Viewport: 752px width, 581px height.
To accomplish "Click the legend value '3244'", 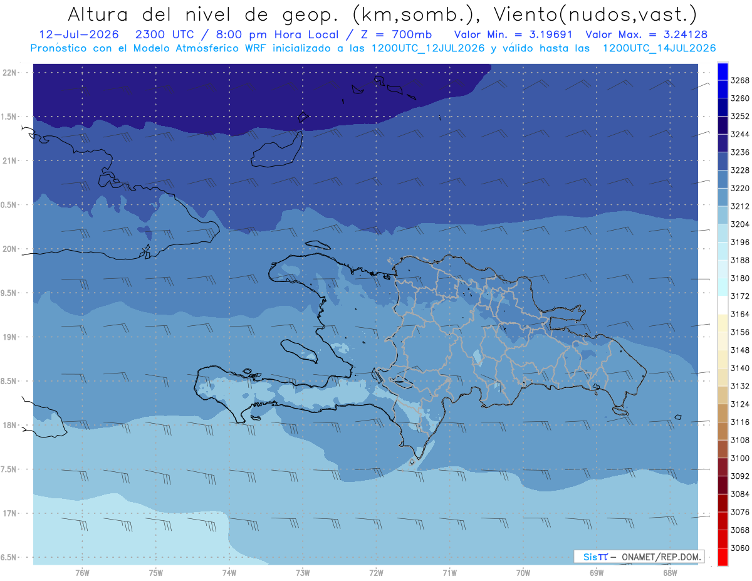I will tap(740, 134).
